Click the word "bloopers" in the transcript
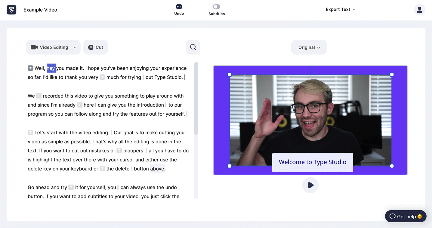432x228 pixels. [x=133, y=151]
